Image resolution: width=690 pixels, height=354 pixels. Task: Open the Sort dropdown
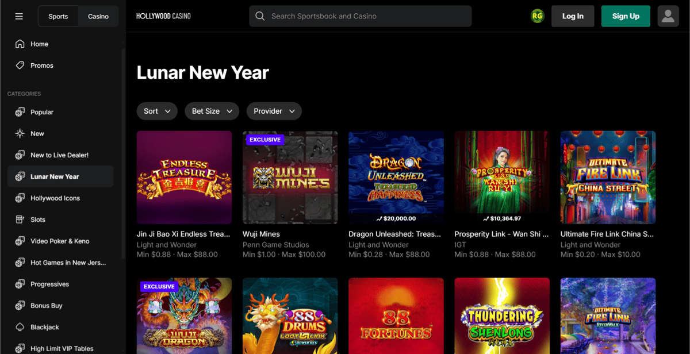pyautogui.click(x=157, y=111)
